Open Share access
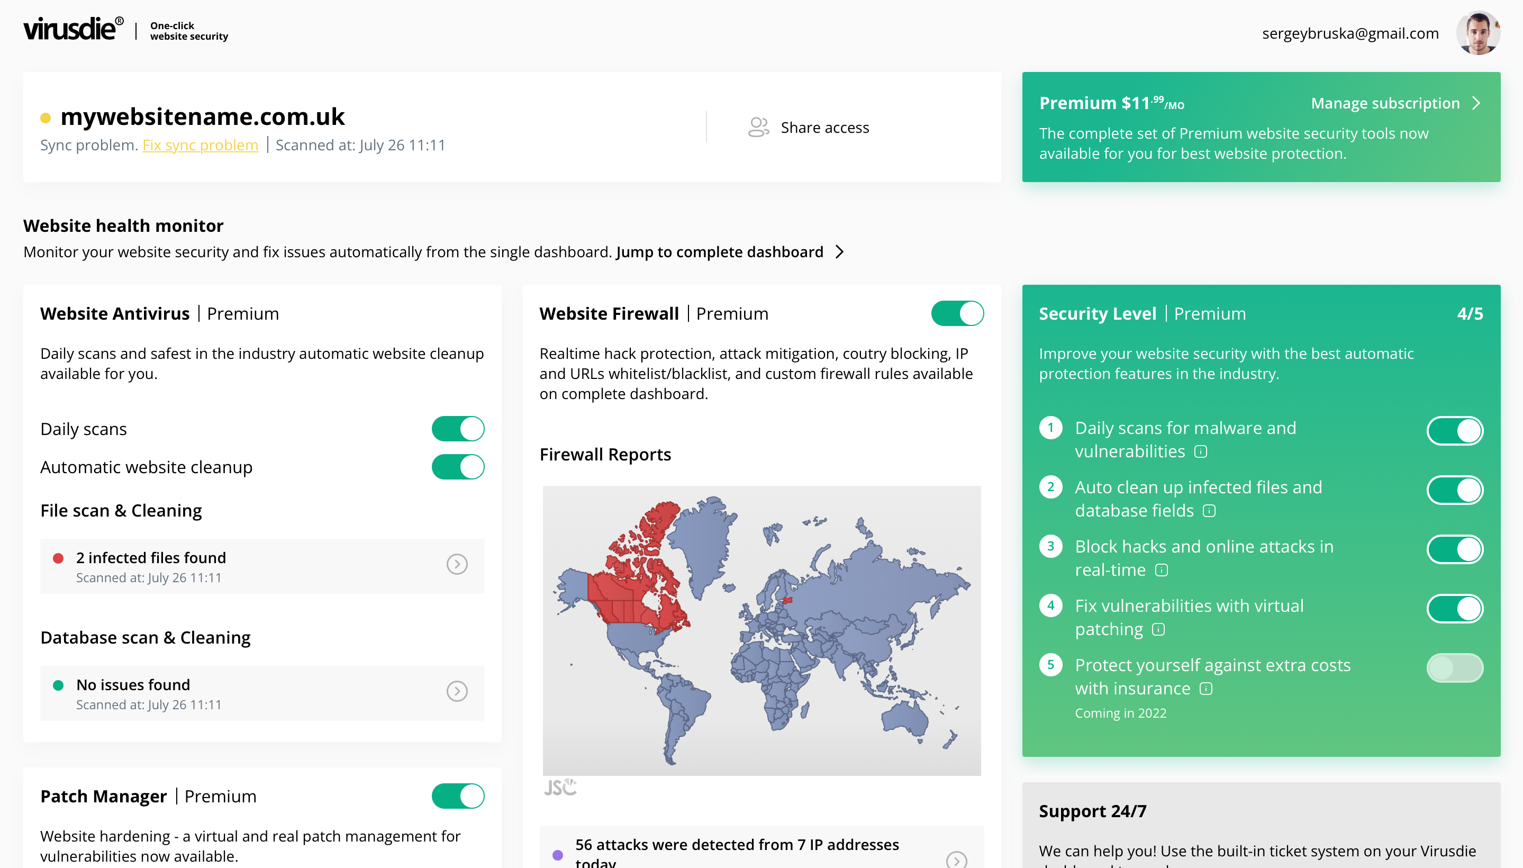This screenshot has width=1523, height=868. 808,127
